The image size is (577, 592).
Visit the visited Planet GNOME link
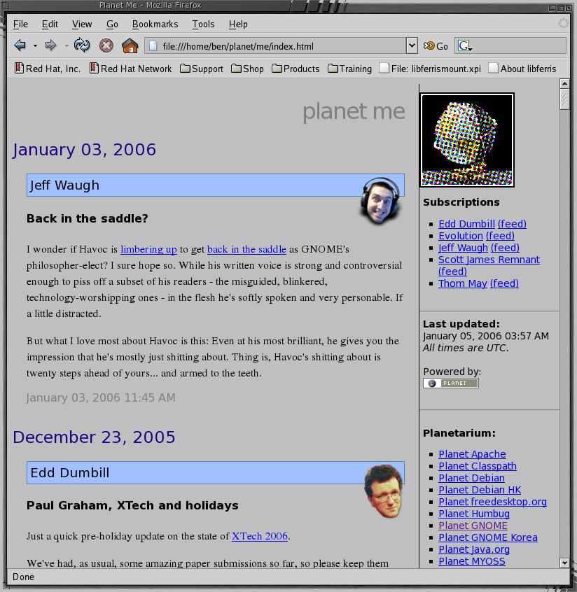[x=473, y=526]
